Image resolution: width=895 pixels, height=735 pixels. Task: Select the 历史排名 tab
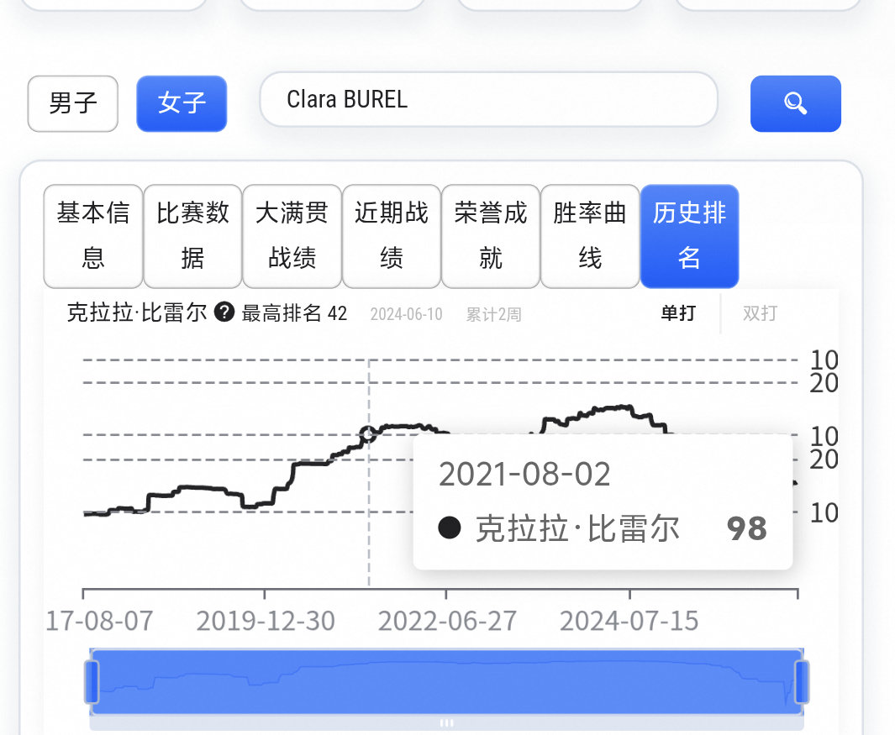[x=689, y=236]
